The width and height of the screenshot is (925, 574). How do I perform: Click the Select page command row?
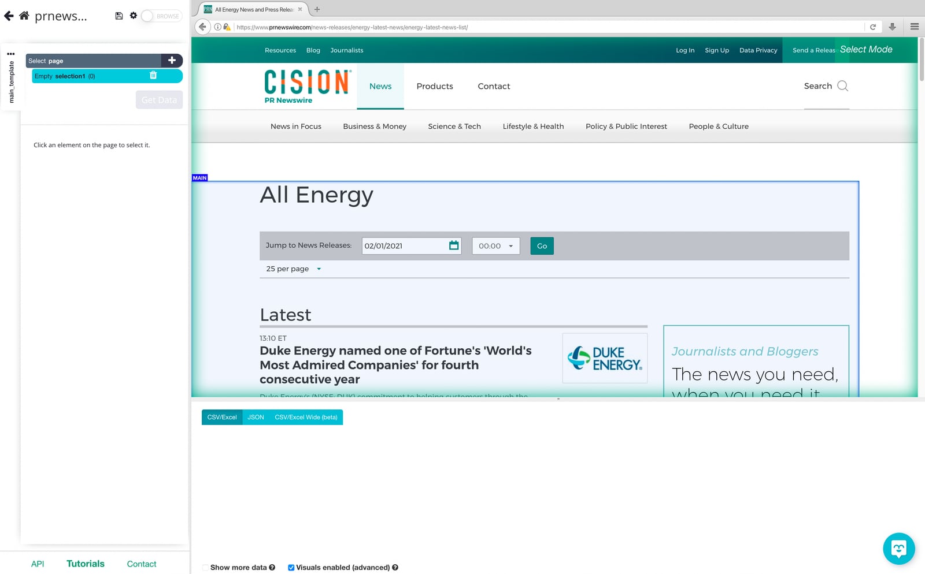[x=94, y=61]
